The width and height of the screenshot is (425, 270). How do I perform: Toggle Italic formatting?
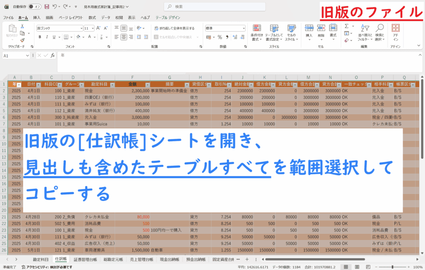tap(46, 37)
